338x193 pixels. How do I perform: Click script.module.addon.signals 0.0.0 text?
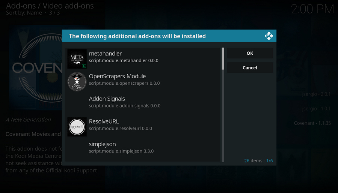[125, 106]
